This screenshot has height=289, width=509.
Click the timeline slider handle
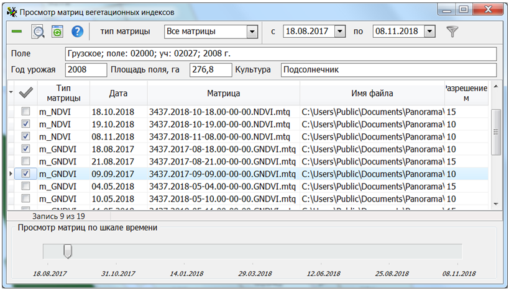click(x=68, y=251)
